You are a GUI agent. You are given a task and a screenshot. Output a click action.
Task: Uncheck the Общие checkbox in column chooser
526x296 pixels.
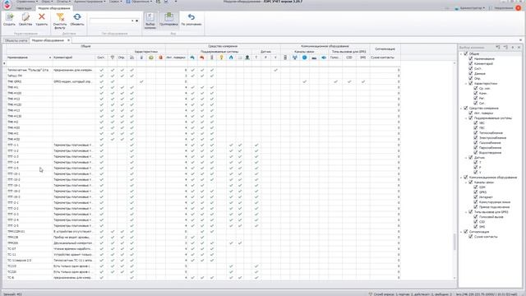466,53
